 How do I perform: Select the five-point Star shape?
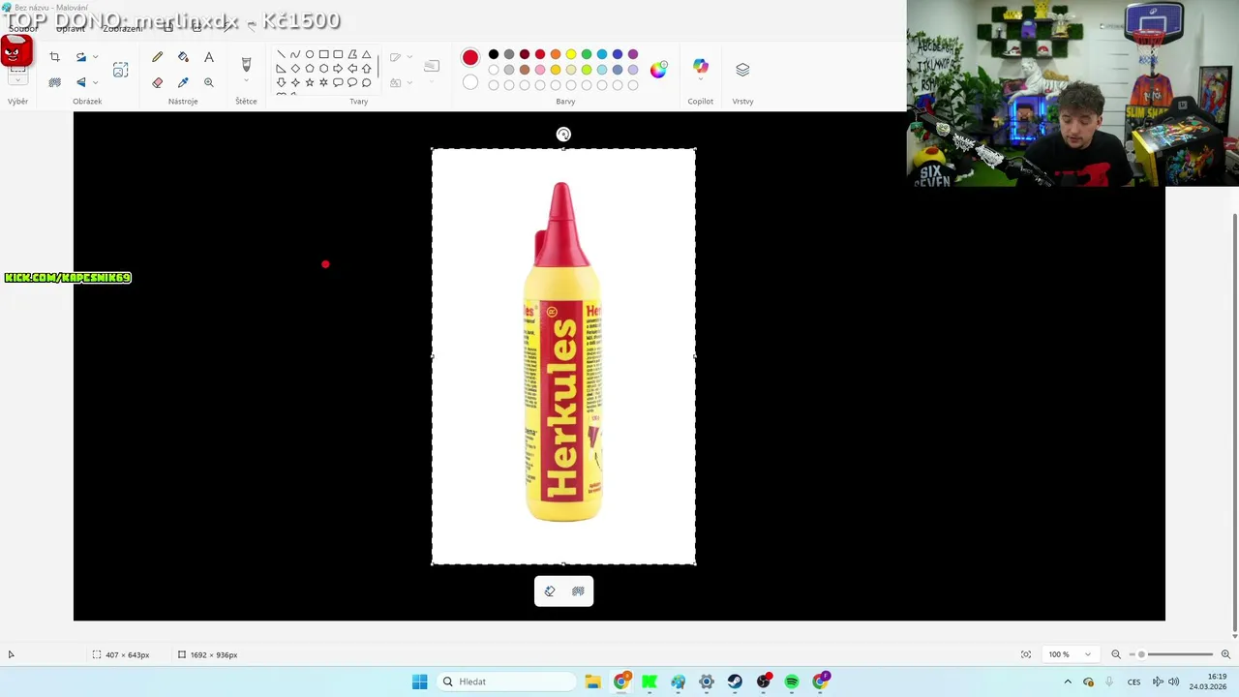pyautogui.click(x=310, y=82)
